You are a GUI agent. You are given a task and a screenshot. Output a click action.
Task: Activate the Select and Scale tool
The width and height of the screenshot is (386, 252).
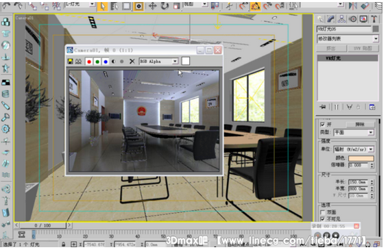tap(176, 6)
